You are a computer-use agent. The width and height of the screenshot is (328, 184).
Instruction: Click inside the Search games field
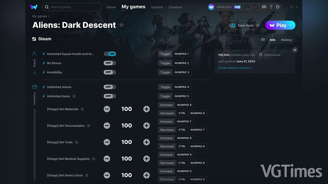(72, 7)
